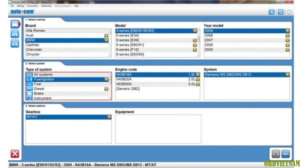Open the second sidebar car diagnostic icon

[x=15, y=34]
